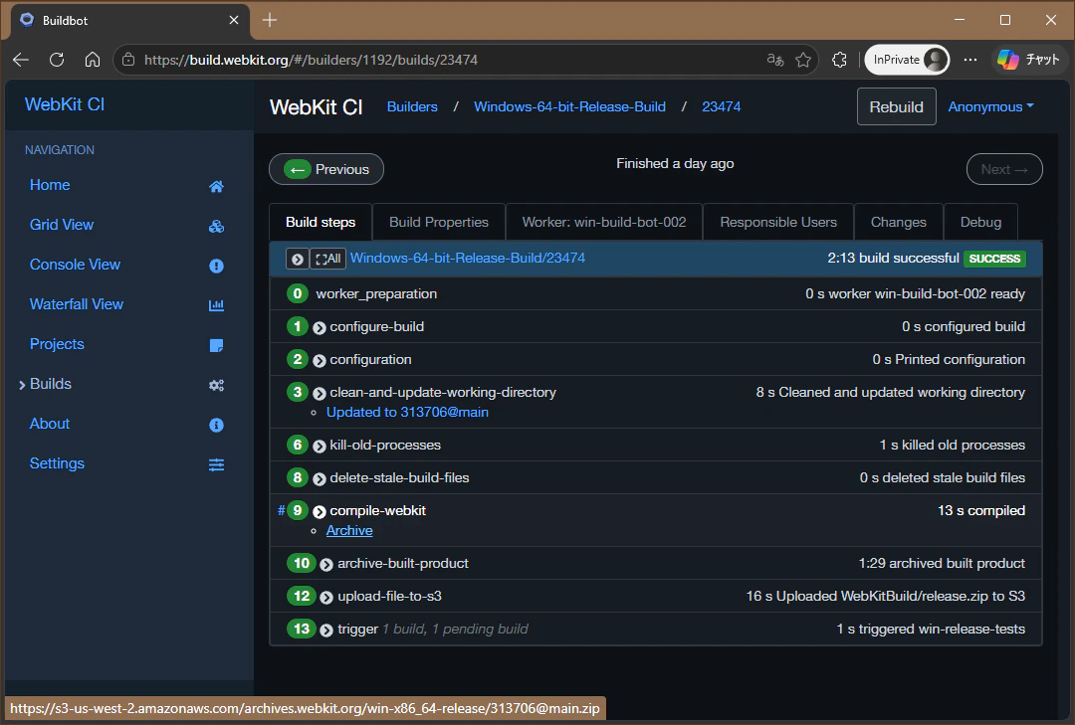Download the Archive link under compile-webkit
Screen dimensions: 1075x725
point(349,530)
